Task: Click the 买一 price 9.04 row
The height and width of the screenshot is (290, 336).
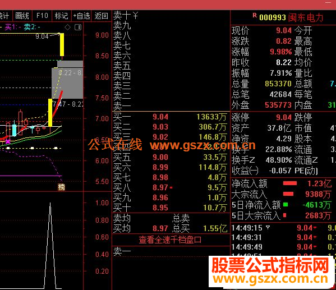Action: point(171,117)
